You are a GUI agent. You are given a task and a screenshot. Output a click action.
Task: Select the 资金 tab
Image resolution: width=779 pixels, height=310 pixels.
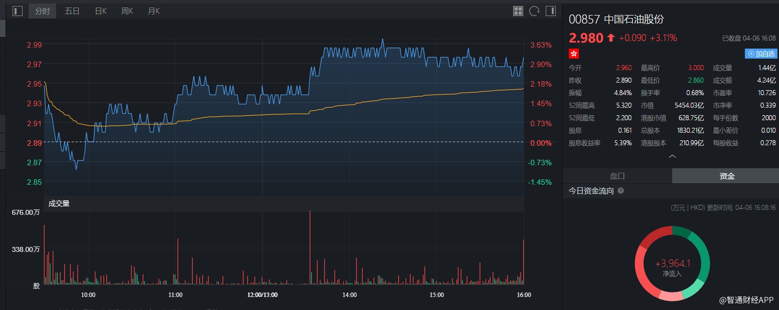click(x=726, y=176)
